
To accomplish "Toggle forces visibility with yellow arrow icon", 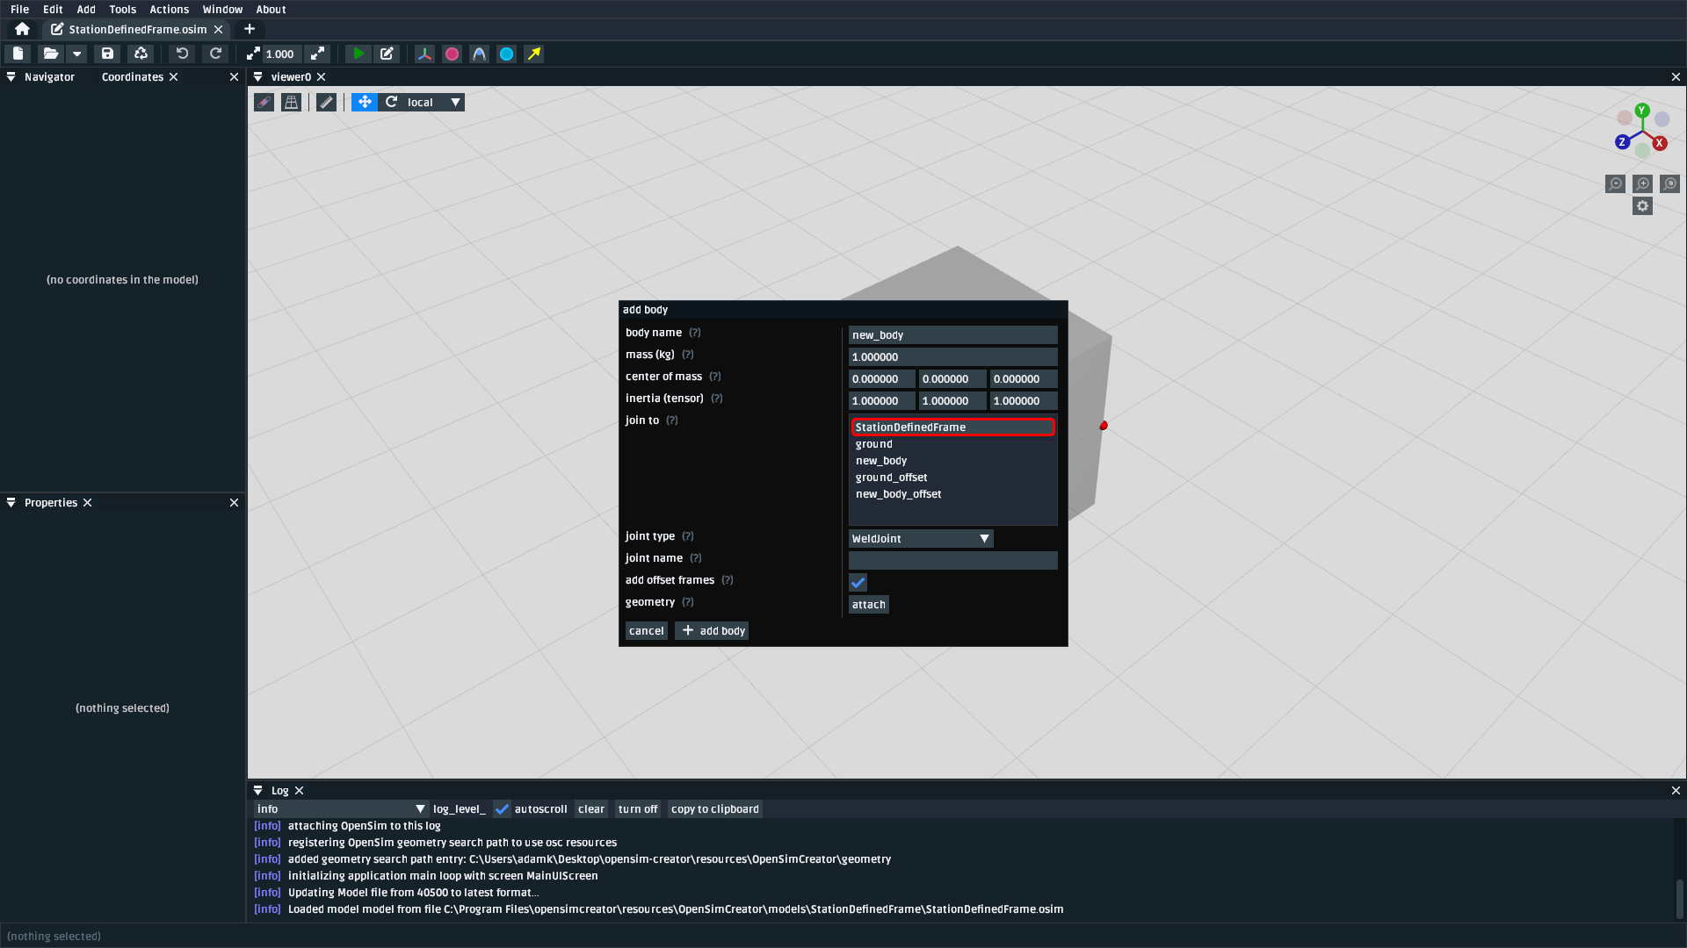I will point(533,54).
